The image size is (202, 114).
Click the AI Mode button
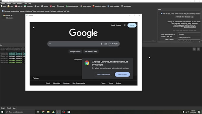pyautogui.click(x=113, y=44)
